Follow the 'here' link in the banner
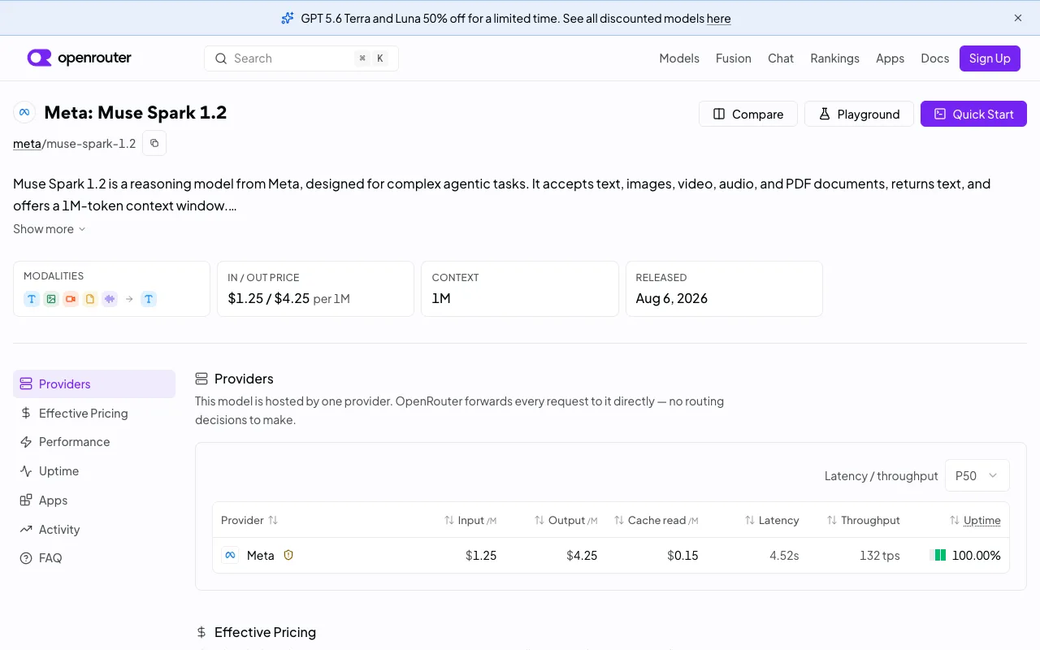The height and width of the screenshot is (650, 1040). pyautogui.click(x=718, y=18)
